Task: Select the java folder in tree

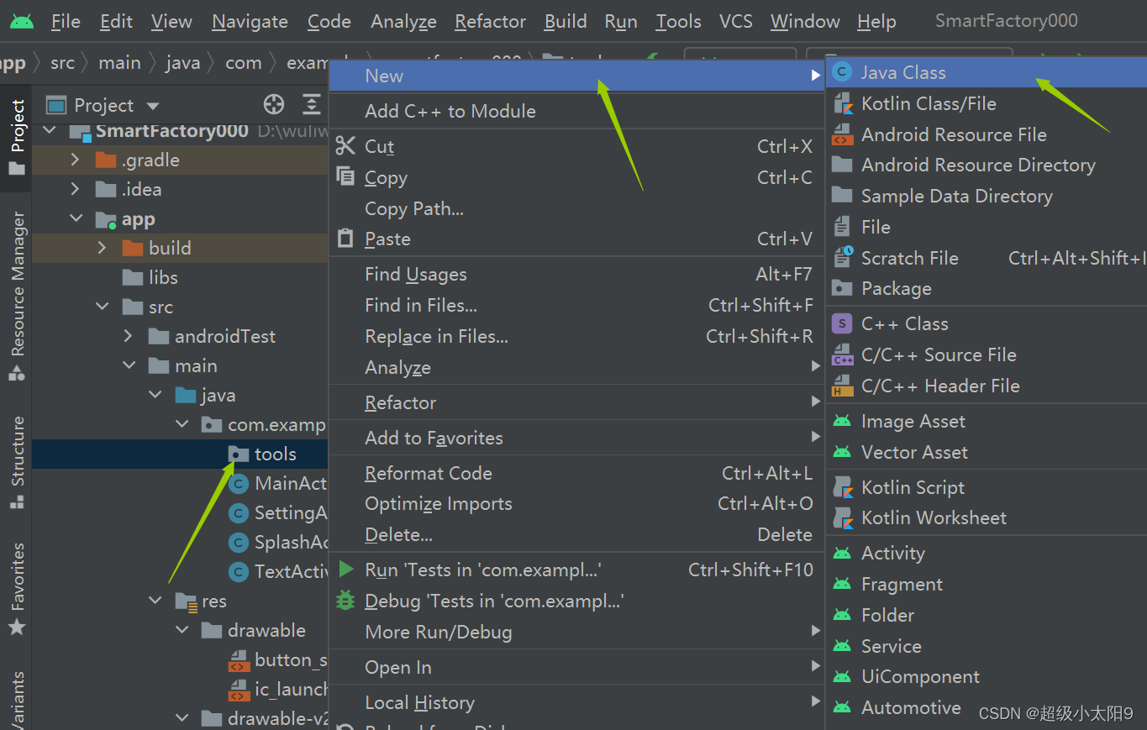Action: pyautogui.click(x=218, y=395)
